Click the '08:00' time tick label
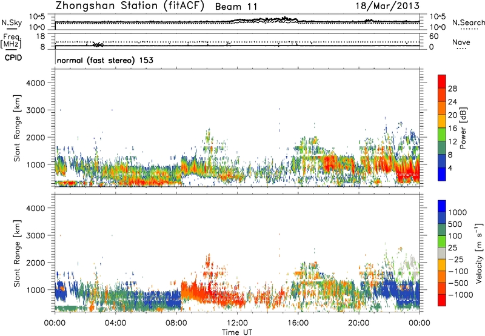 point(176,323)
